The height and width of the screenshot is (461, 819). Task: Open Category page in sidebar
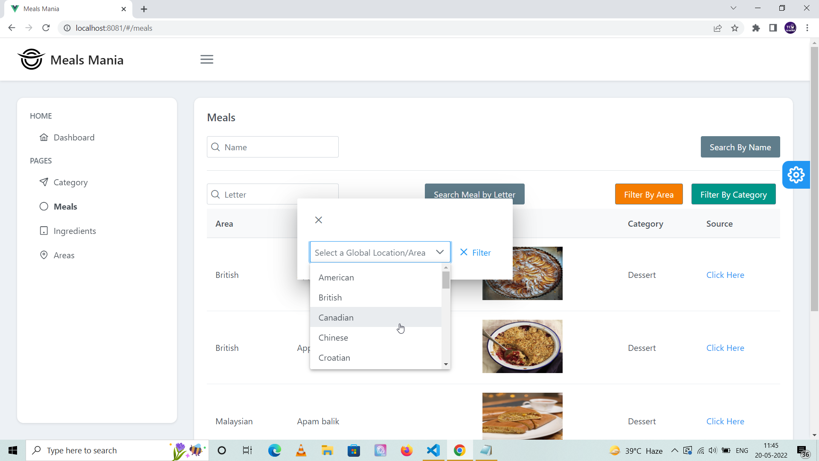(x=70, y=182)
